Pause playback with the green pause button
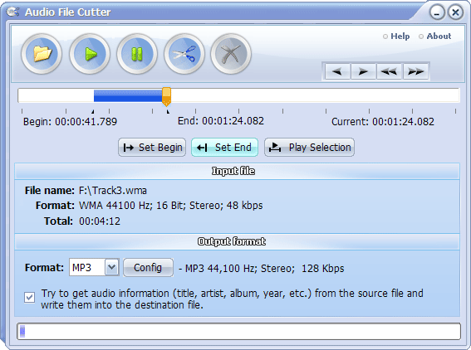 pyautogui.click(x=137, y=54)
